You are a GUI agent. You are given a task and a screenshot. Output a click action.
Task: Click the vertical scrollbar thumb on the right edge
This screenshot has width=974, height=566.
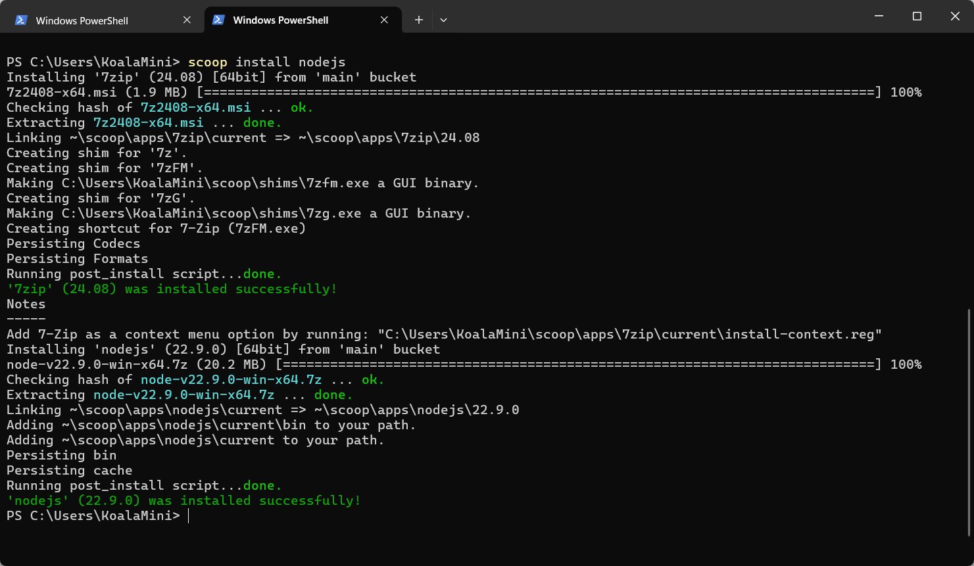[969, 421]
